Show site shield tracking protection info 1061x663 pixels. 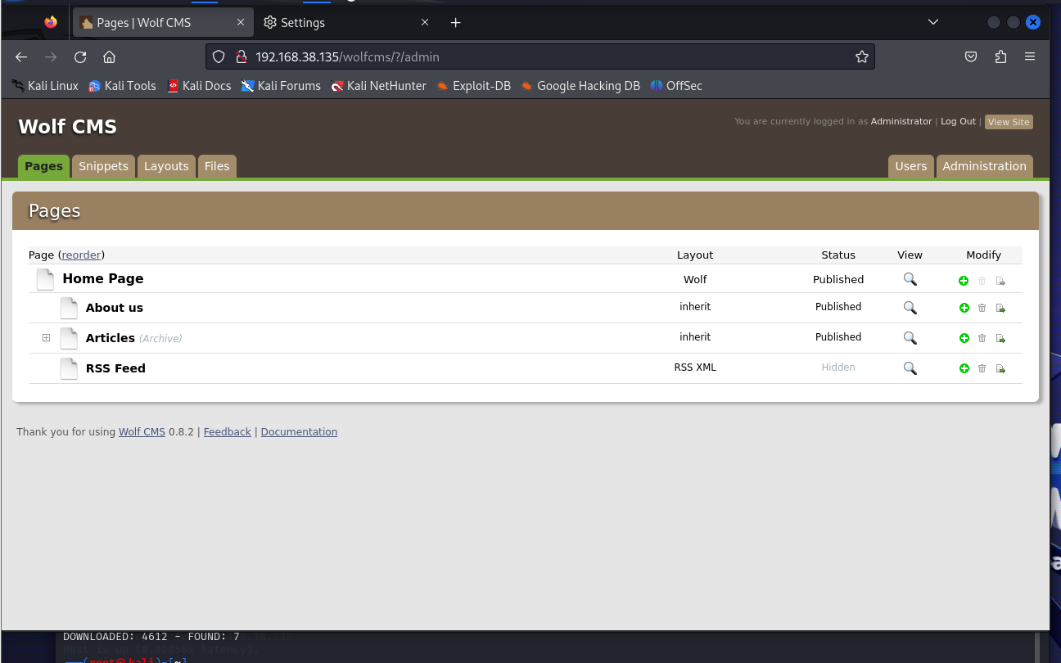(x=219, y=56)
